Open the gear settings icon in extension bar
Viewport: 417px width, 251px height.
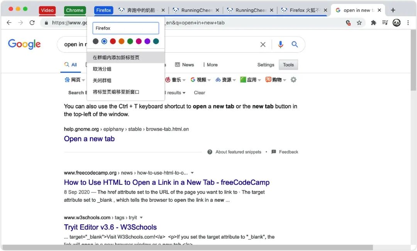293,80
